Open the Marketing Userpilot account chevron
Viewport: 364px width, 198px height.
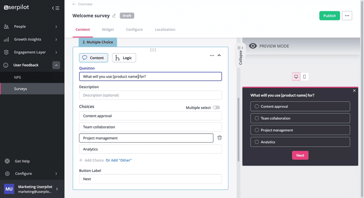tap(57, 189)
